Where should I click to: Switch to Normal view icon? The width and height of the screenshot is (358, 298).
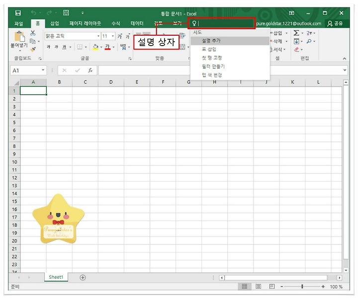pyautogui.click(x=244, y=287)
